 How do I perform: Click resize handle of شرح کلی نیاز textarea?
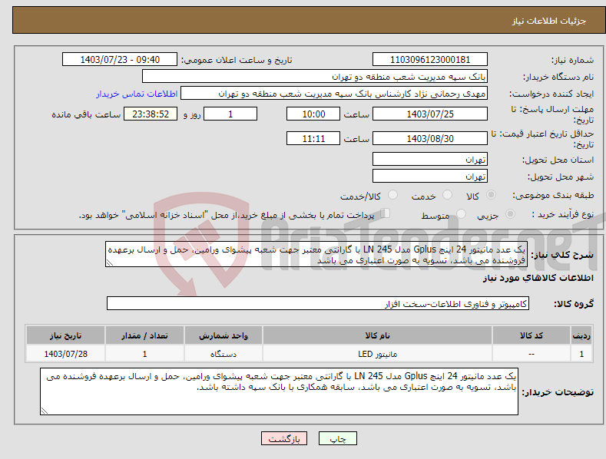point(110,263)
